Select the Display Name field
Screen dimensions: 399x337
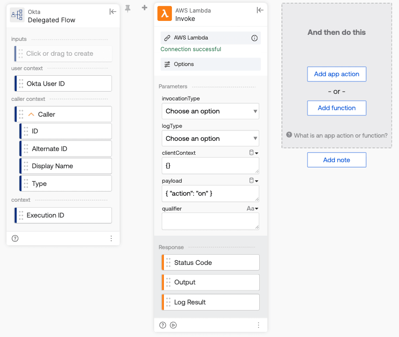point(65,166)
